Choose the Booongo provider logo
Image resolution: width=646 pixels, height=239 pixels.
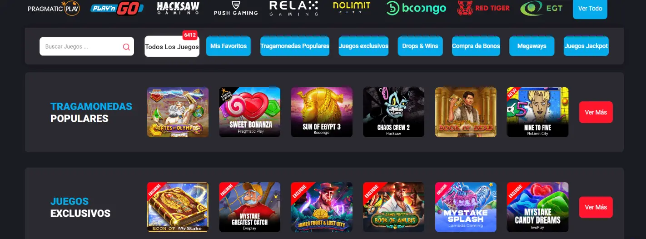[x=416, y=8]
